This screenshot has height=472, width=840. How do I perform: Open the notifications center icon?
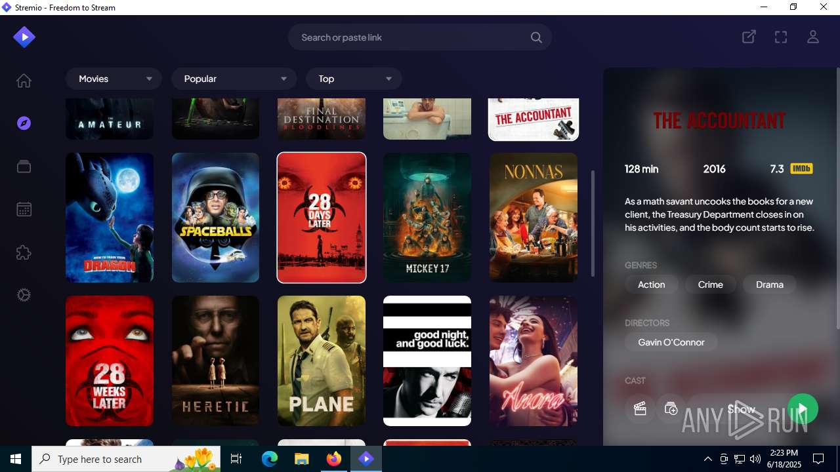pos(818,459)
